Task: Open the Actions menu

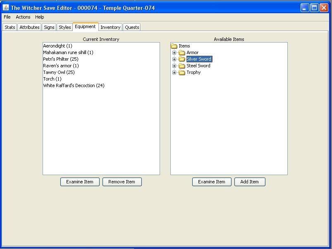Action: [x=23, y=17]
